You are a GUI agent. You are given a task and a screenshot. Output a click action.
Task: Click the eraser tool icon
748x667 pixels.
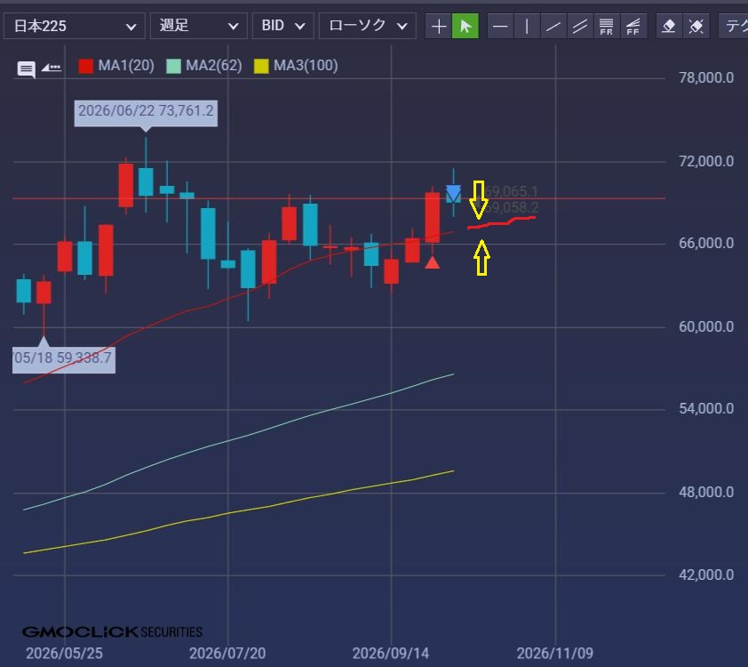(669, 26)
